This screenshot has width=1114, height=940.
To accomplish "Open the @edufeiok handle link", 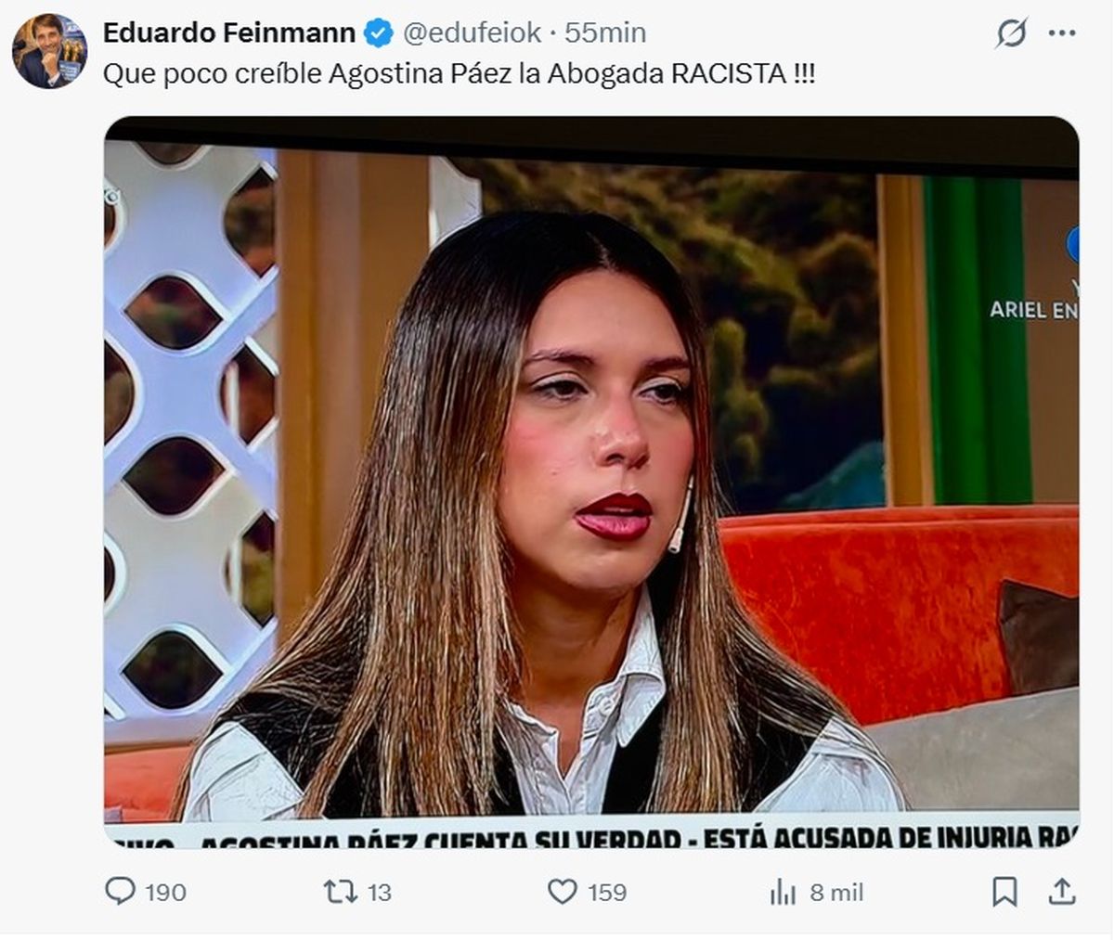I will tap(472, 32).
